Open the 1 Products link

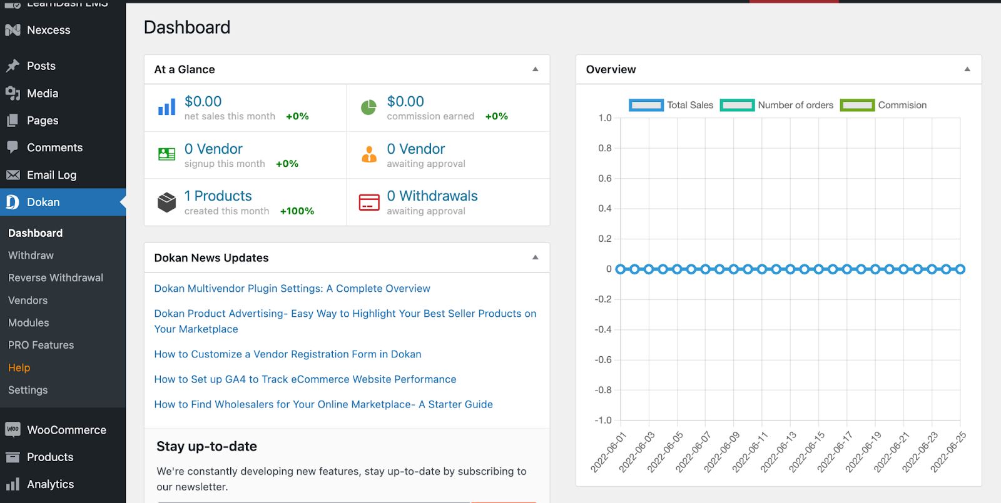tap(218, 196)
